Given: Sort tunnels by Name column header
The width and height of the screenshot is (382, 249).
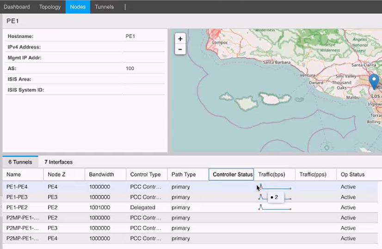Looking at the screenshot, I should point(14,175).
